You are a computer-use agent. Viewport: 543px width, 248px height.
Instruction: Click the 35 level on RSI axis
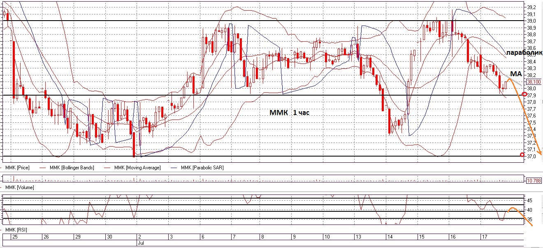[530, 220]
